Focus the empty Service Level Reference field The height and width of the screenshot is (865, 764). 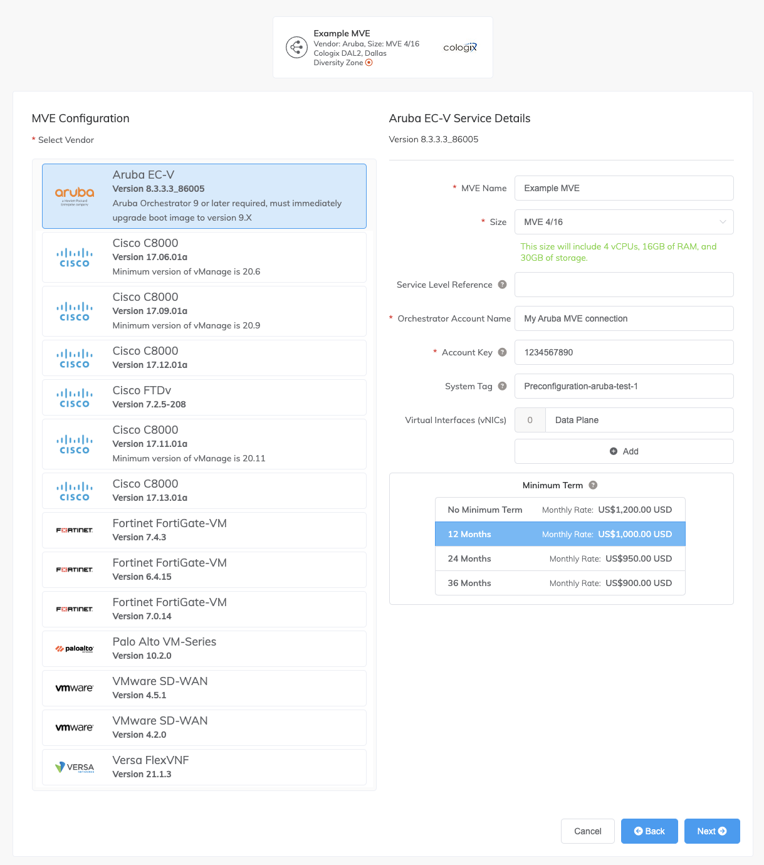point(624,285)
